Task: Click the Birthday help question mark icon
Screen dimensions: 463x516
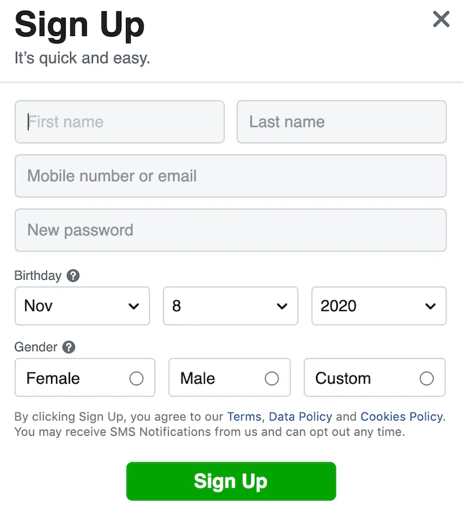Action: tap(74, 276)
